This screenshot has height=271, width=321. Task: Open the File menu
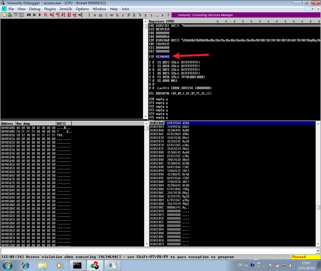tap(11, 9)
